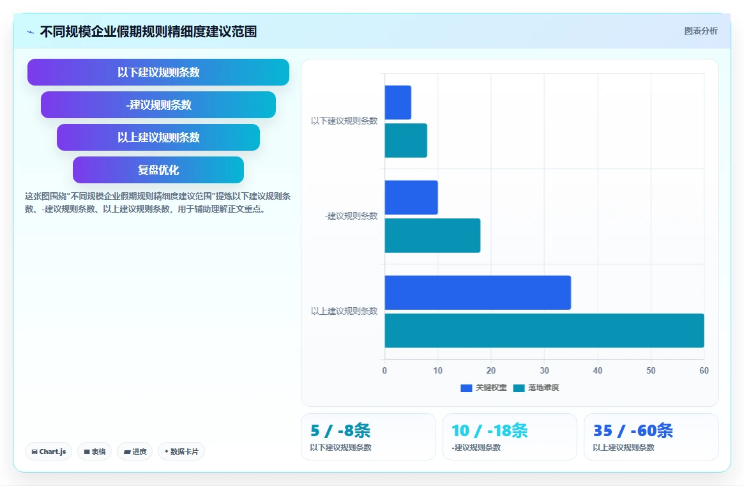744x486 pixels.
Task: Click the chart y-axis label 以下建议规则条数
Action: 344,121
